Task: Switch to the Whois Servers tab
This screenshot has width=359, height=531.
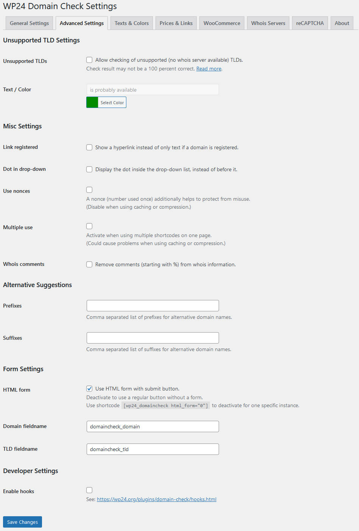Action: point(268,23)
